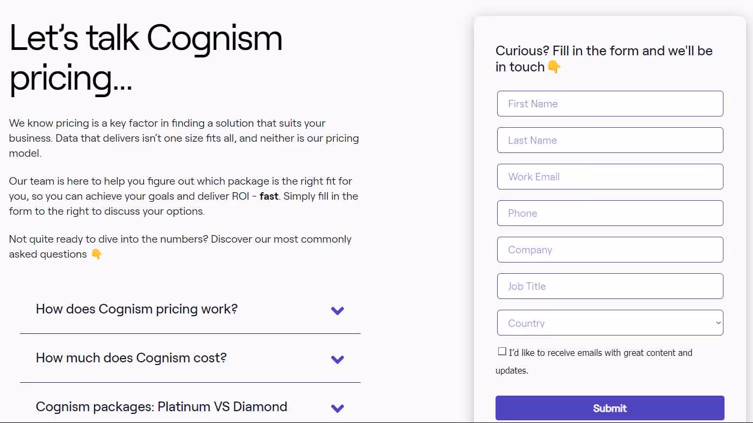This screenshot has height=423, width=753.
Task: Expand the "How does Cognism pricing work?" section
Action: tap(137, 309)
